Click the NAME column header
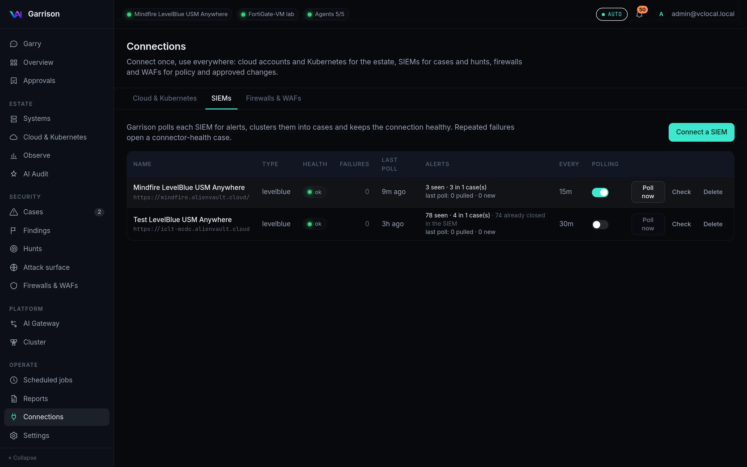The width and height of the screenshot is (747, 467). [142, 164]
